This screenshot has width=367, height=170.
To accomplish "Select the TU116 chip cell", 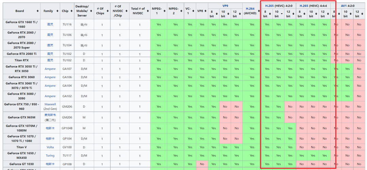I will (67, 24).
